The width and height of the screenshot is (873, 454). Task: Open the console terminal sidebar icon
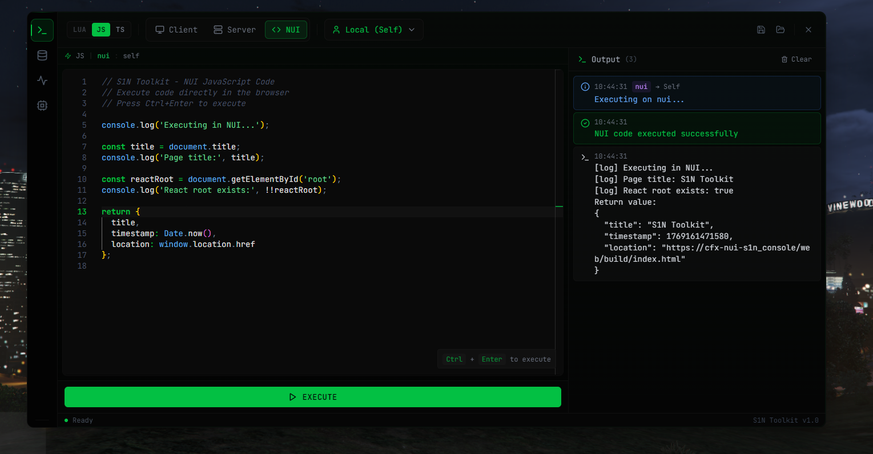tap(42, 30)
